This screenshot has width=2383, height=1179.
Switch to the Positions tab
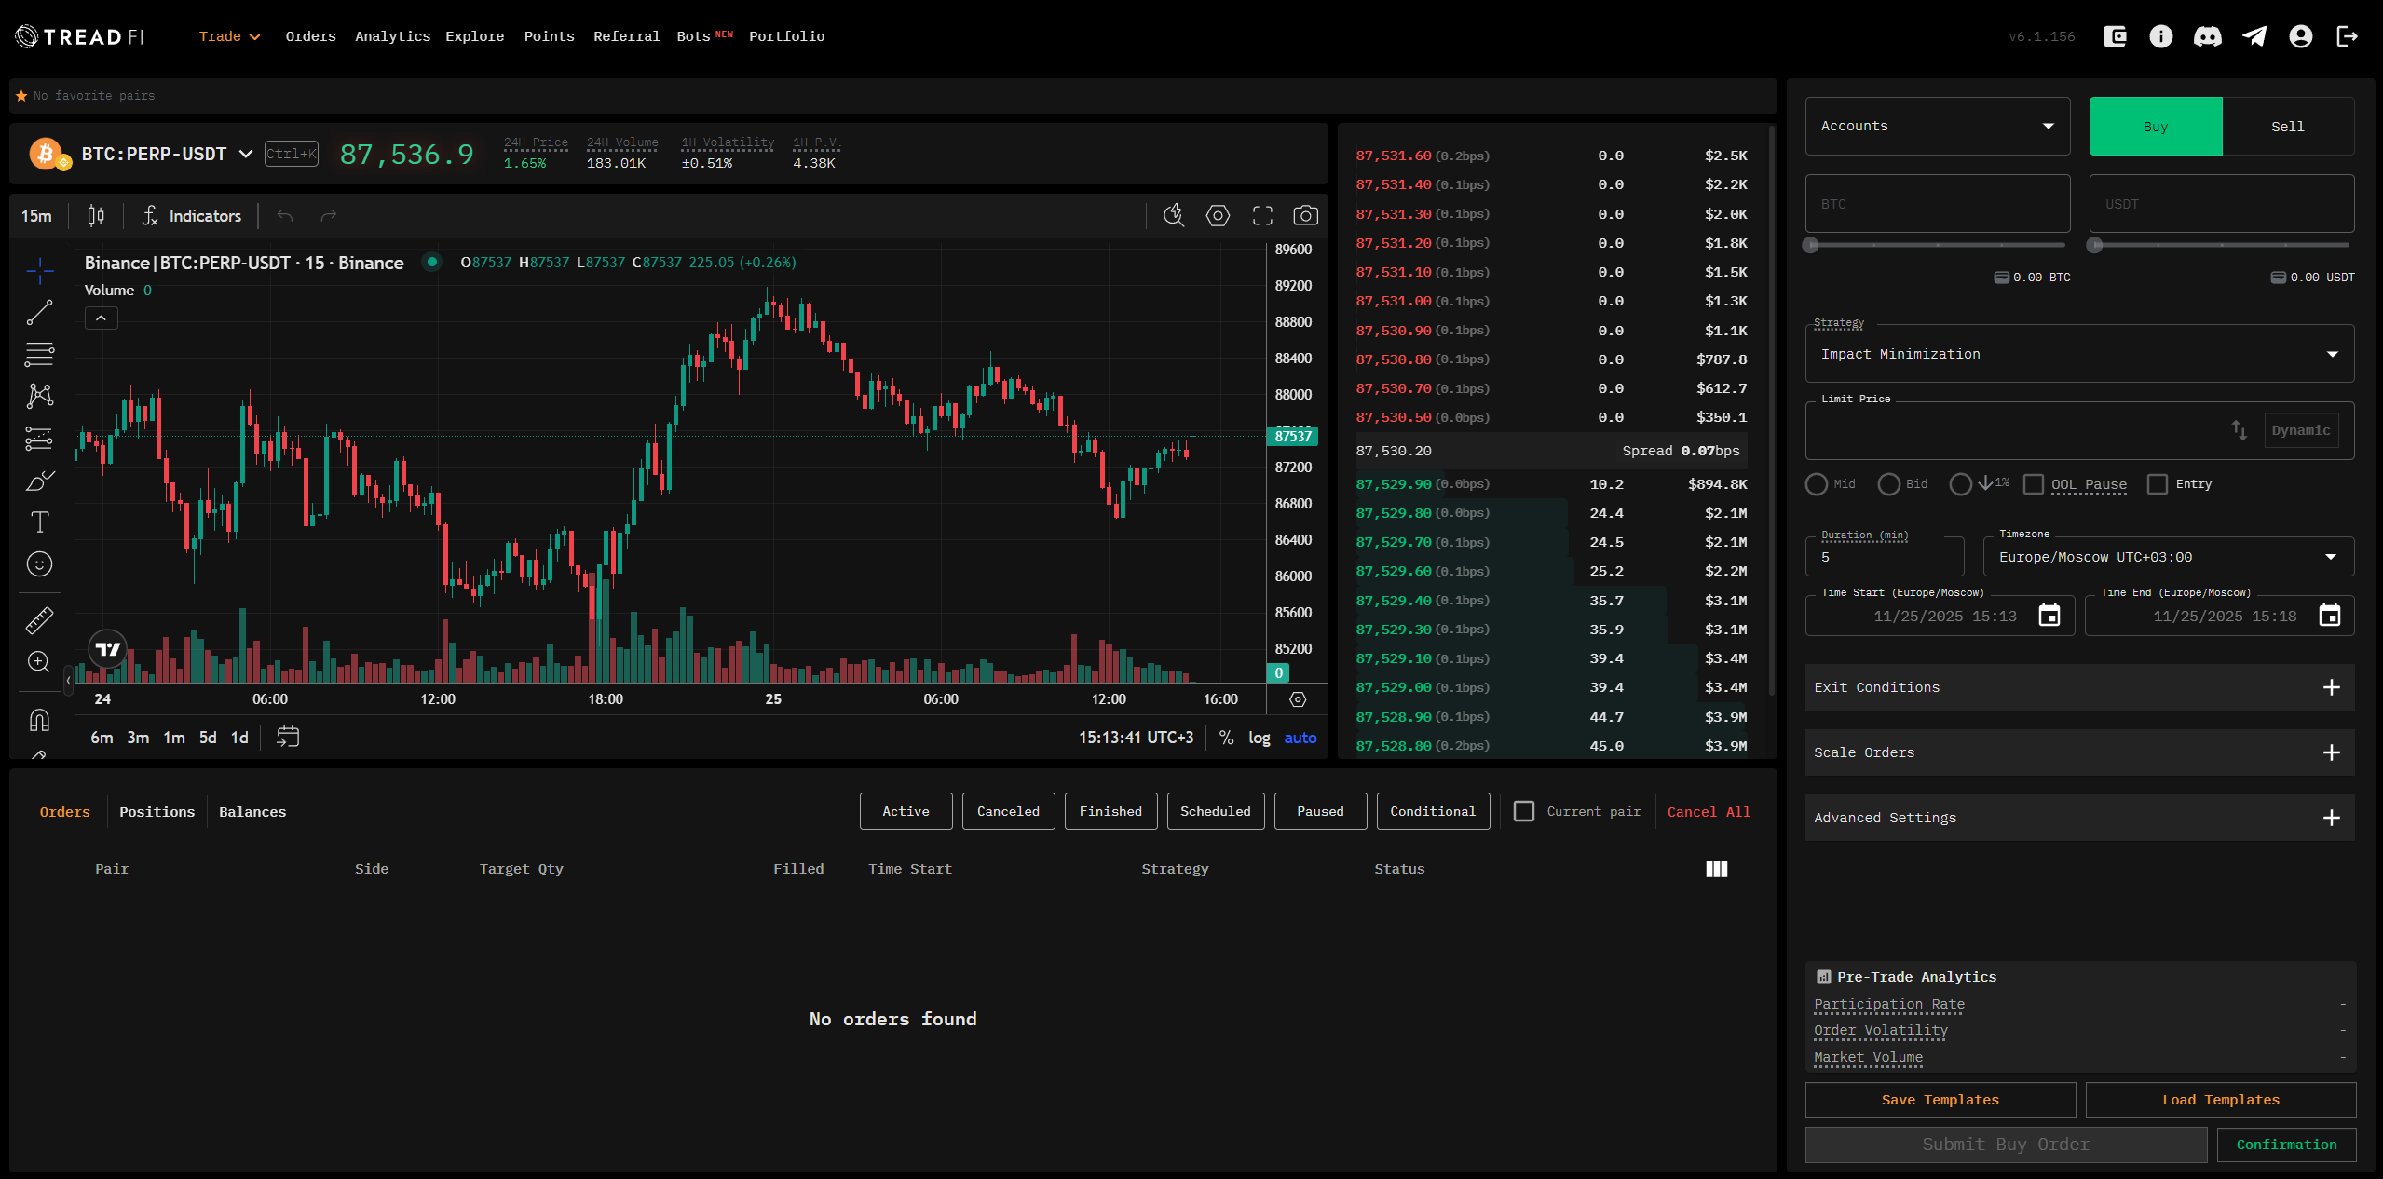(157, 812)
